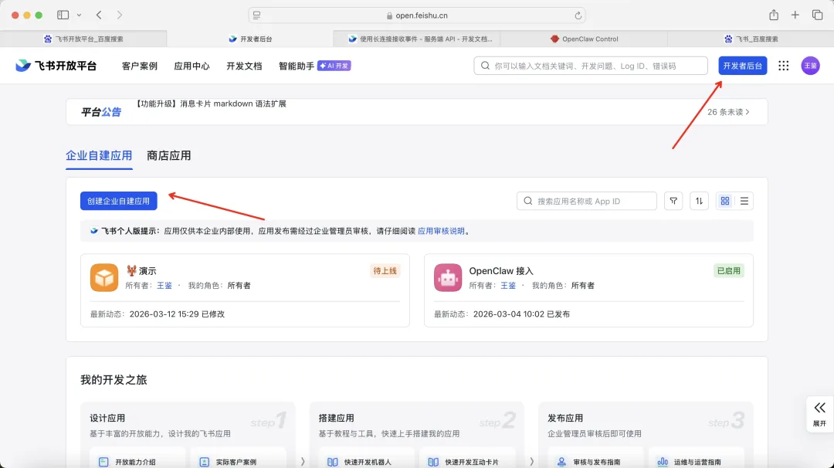
Task: Expand chevron after 搭建应用 step
Action: click(x=531, y=462)
